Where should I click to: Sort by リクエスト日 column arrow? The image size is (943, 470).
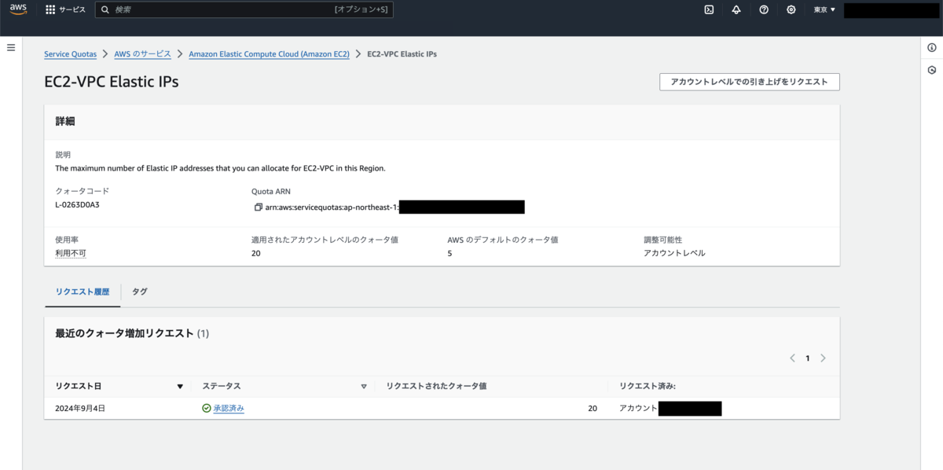[180, 387]
